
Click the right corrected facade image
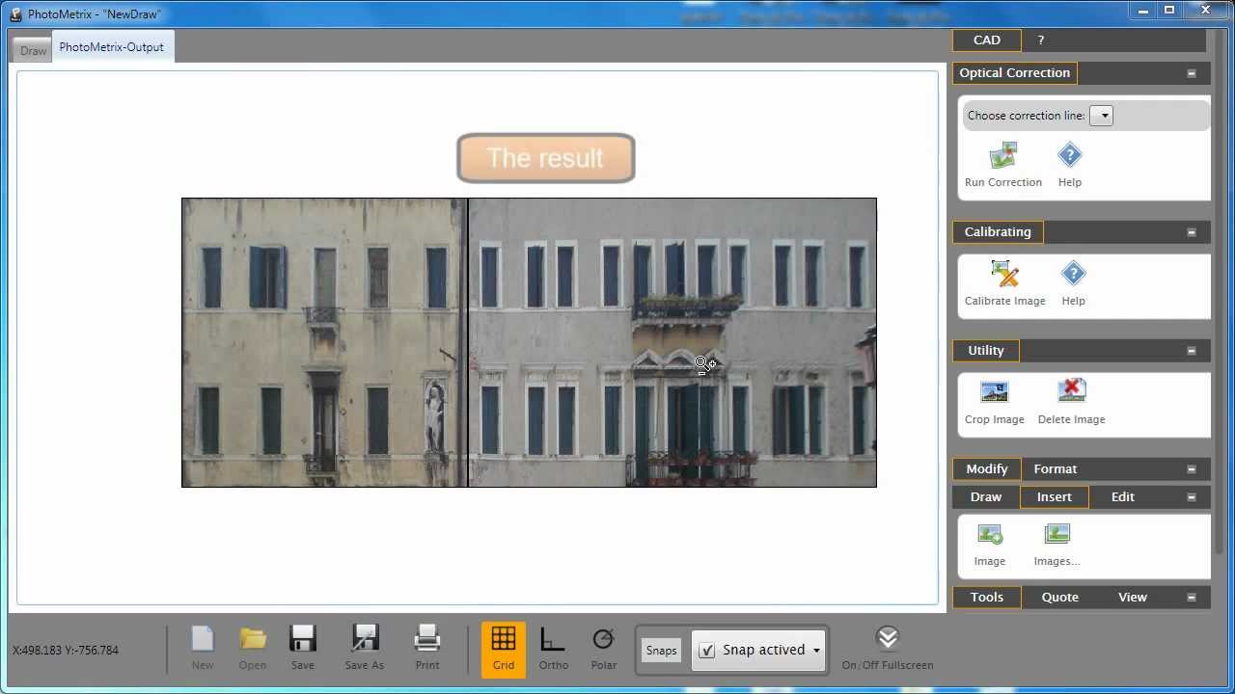pyautogui.click(x=672, y=342)
